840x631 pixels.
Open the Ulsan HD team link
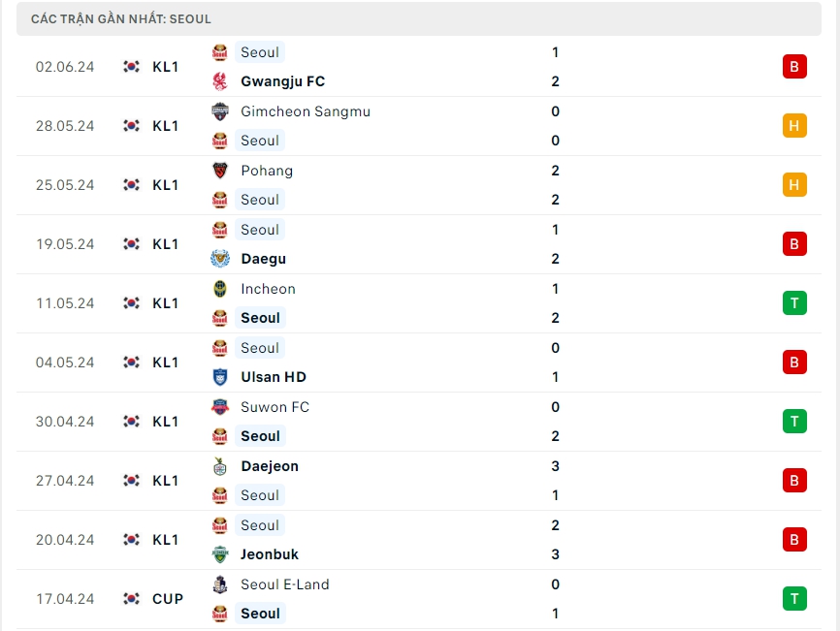click(x=274, y=377)
